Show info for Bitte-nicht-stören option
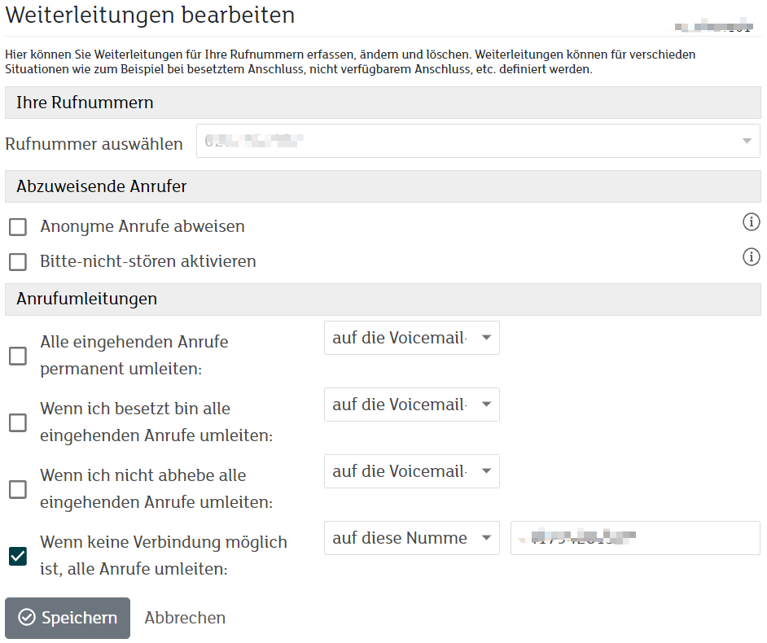The width and height of the screenshot is (767, 643). click(751, 257)
